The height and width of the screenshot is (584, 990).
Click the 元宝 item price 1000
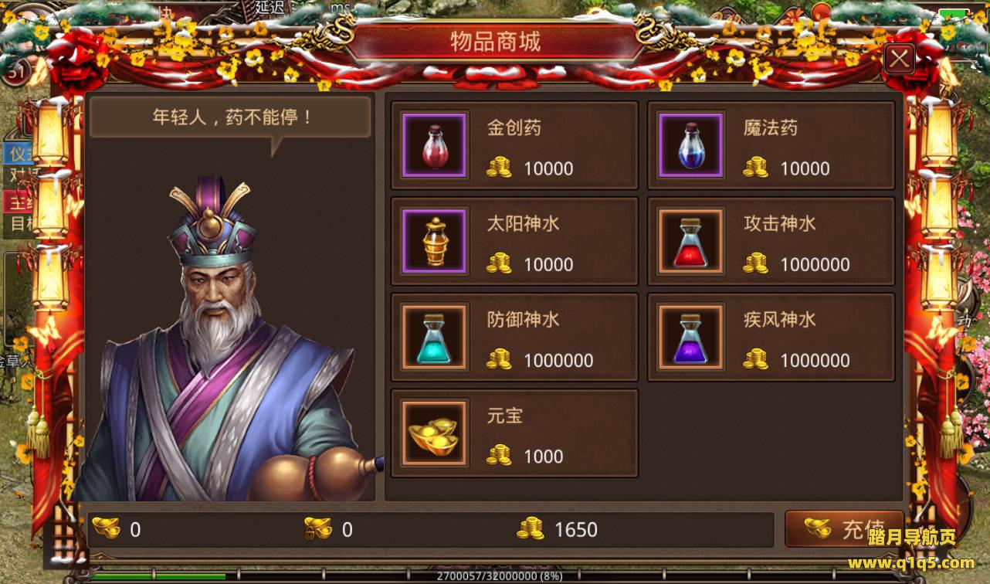coord(543,456)
